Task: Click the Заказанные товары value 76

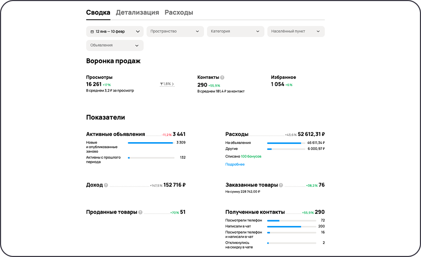Action: point(322,185)
